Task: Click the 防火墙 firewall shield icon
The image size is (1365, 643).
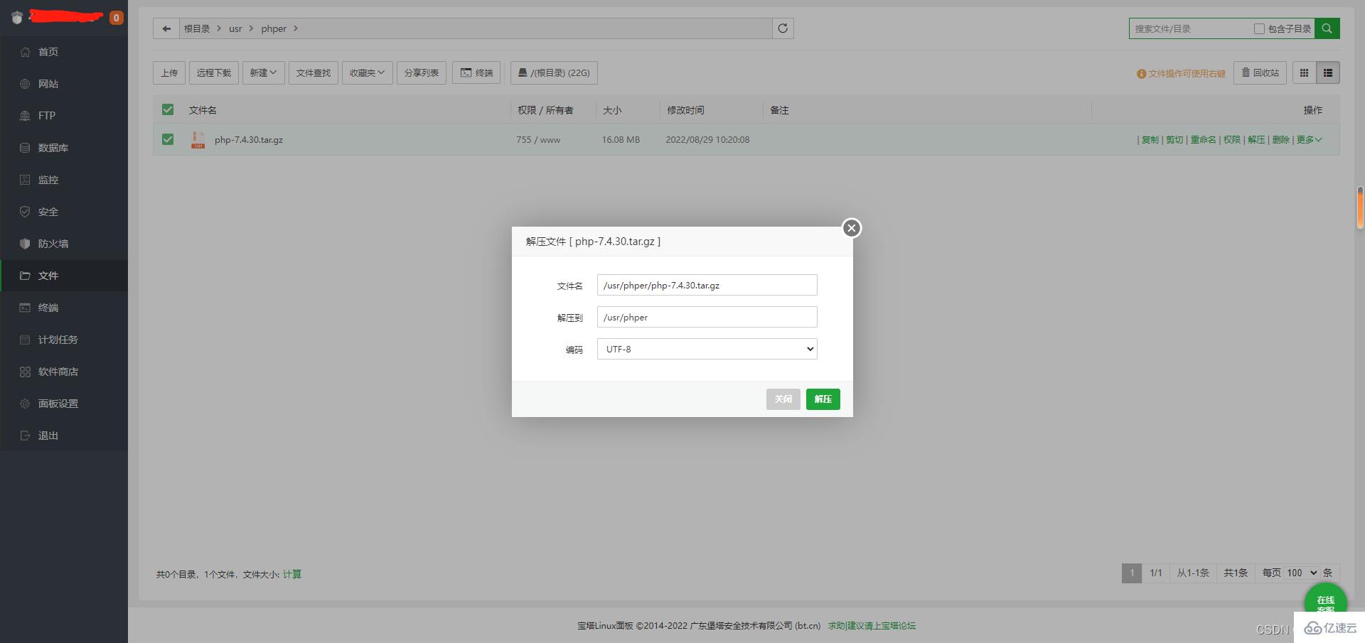Action: (x=25, y=244)
